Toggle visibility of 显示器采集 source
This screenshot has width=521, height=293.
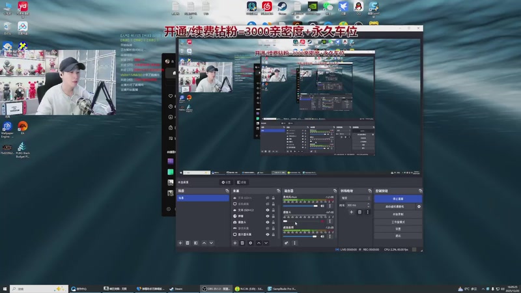(268, 234)
